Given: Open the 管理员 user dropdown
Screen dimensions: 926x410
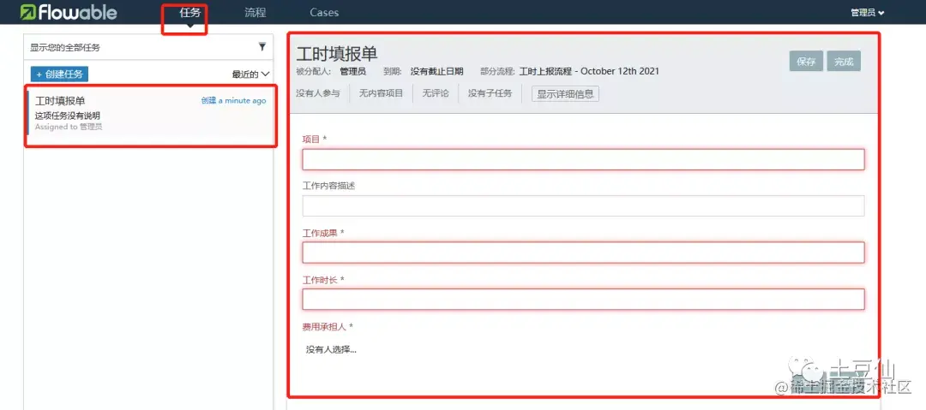Looking at the screenshot, I should pyautogui.click(x=868, y=12).
